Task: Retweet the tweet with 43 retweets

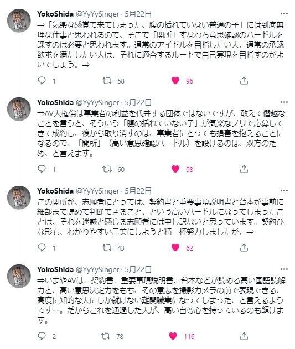Action: point(107,247)
